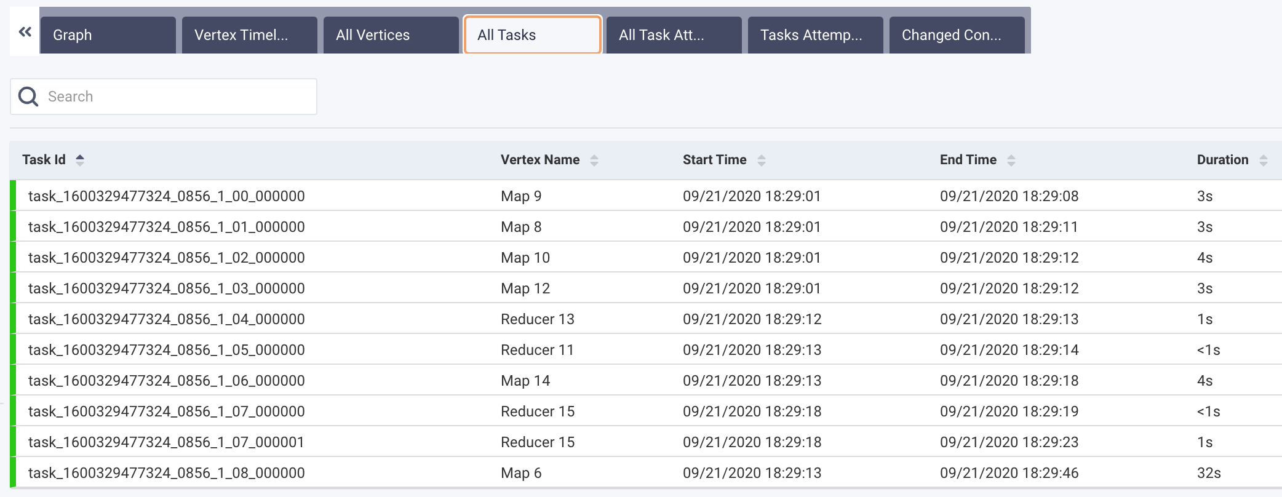Collapse the panel with the double chevron icon

click(25, 32)
